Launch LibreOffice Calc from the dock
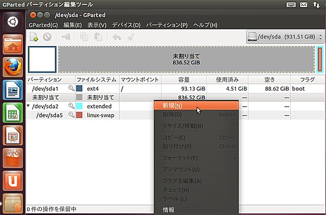 tap(12, 113)
